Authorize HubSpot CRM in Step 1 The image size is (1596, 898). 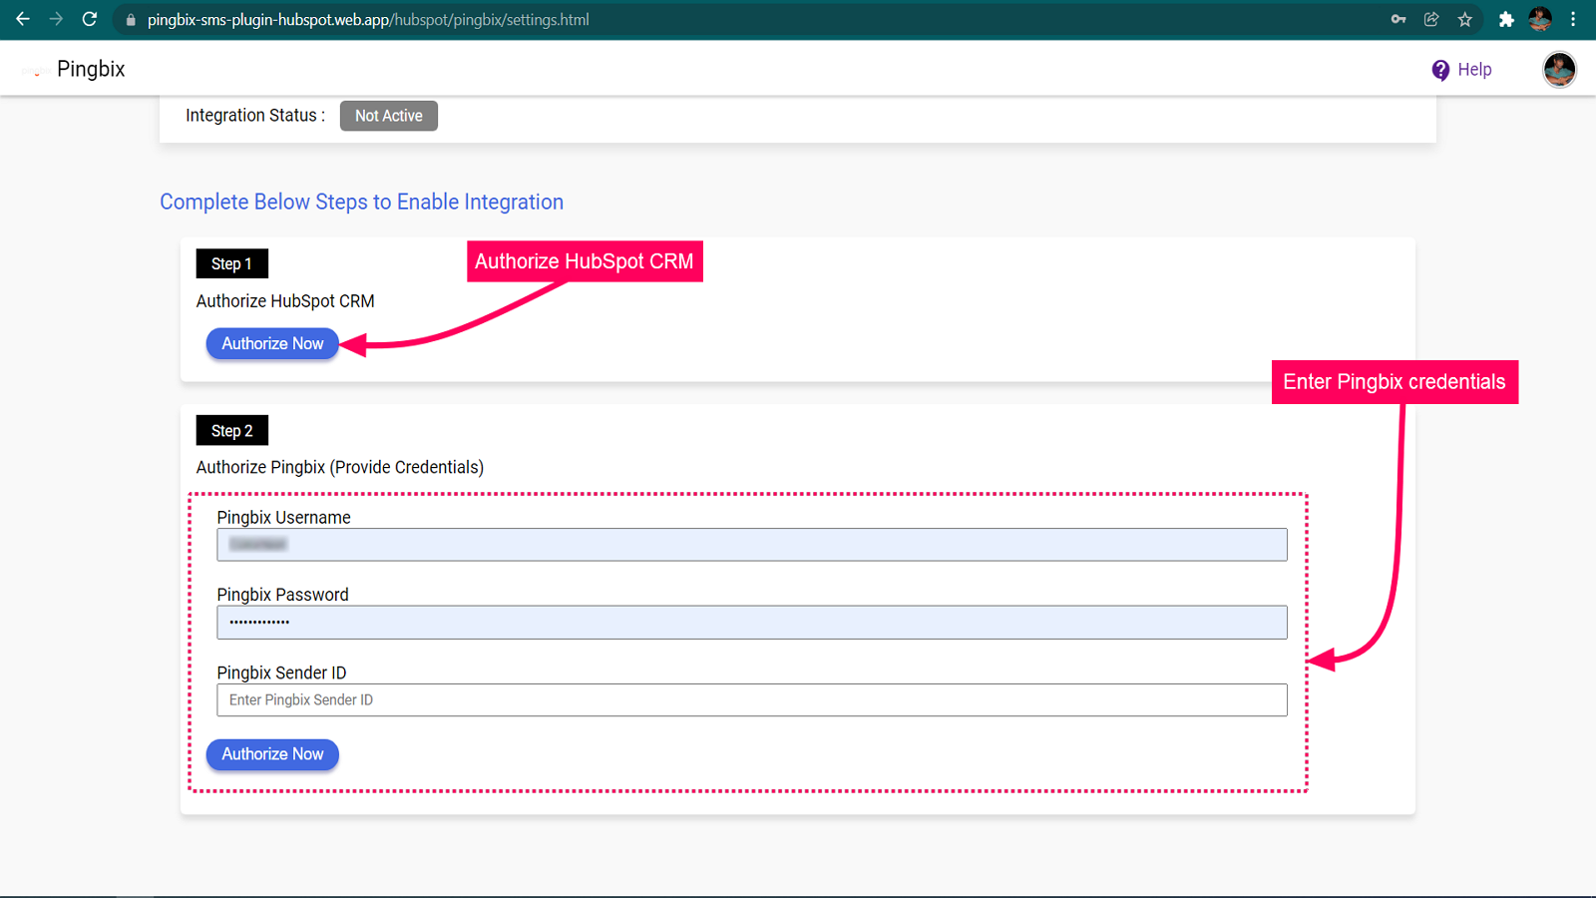tap(272, 343)
